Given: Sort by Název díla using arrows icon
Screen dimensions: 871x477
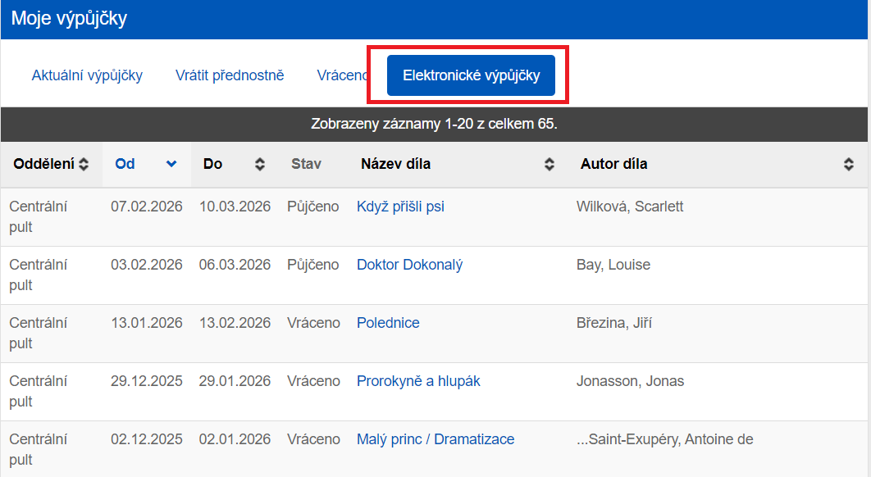Looking at the screenshot, I should pos(550,164).
